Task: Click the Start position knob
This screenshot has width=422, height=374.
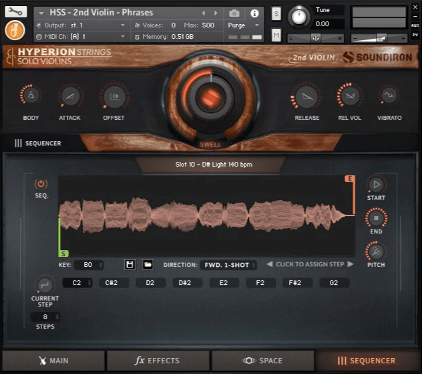Action: [376, 185]
